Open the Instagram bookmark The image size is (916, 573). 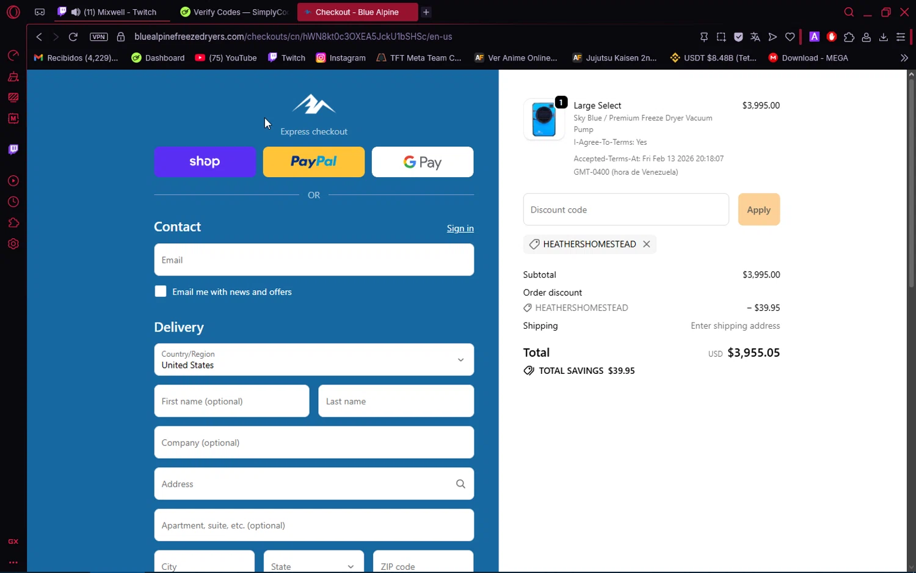tap(341, 58)
